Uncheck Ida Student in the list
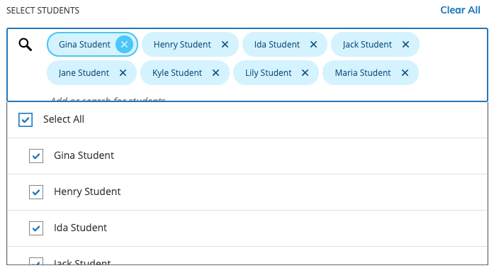The width and height of the screenshot is (494, 273). tap(36, 228)
